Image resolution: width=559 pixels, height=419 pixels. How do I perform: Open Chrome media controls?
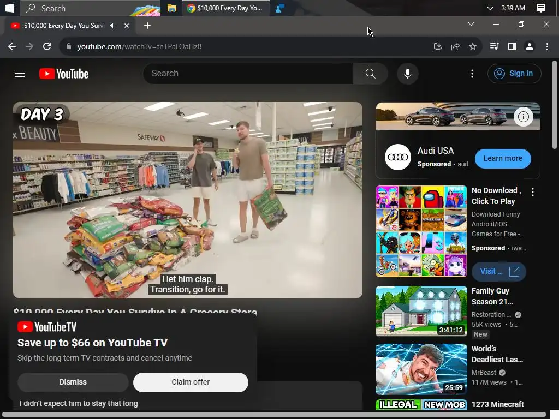point(494,47)
